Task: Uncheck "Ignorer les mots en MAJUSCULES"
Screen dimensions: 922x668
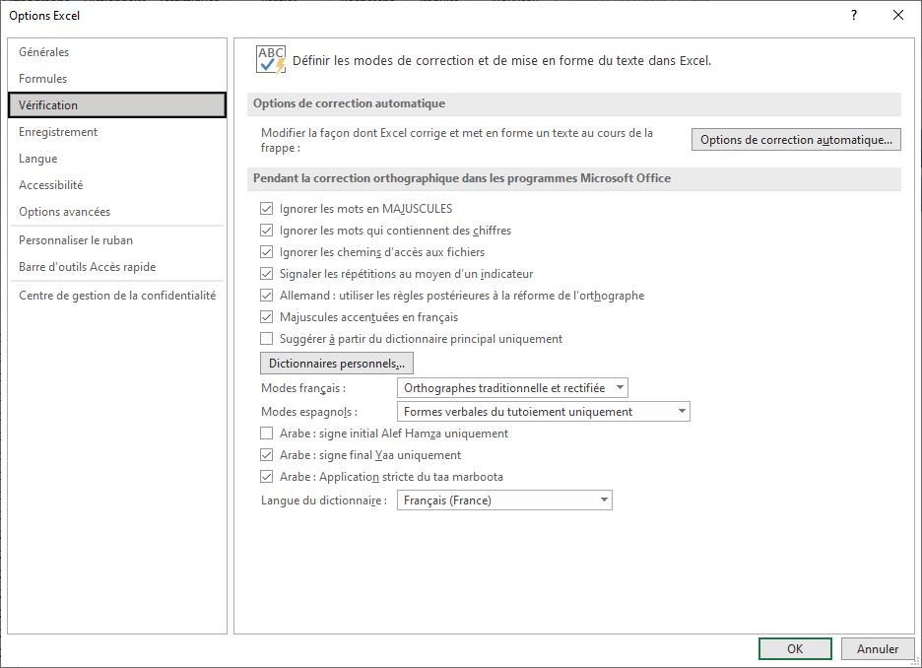Action: click(267, 208)
